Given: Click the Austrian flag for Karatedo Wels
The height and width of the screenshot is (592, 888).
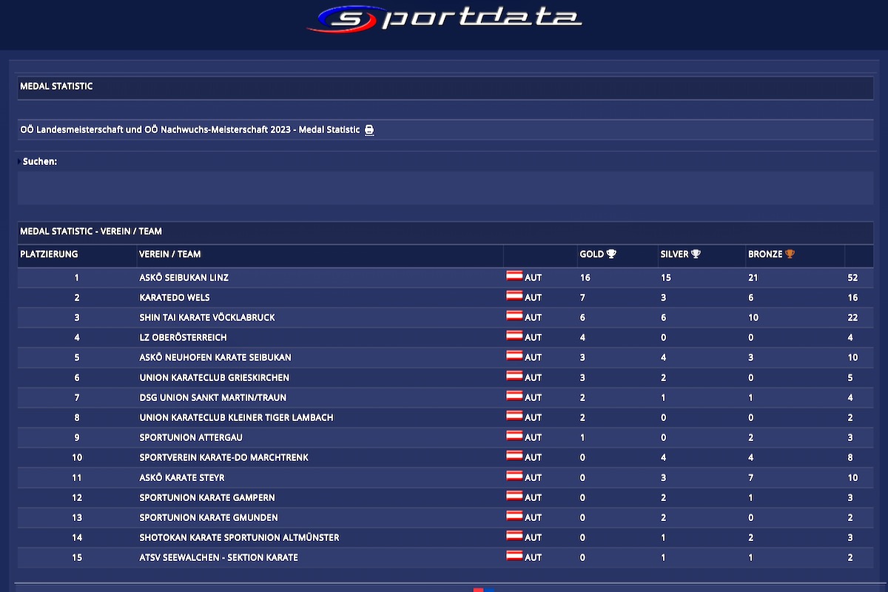Looking at the screenshot, I should (x=514, y=297).
